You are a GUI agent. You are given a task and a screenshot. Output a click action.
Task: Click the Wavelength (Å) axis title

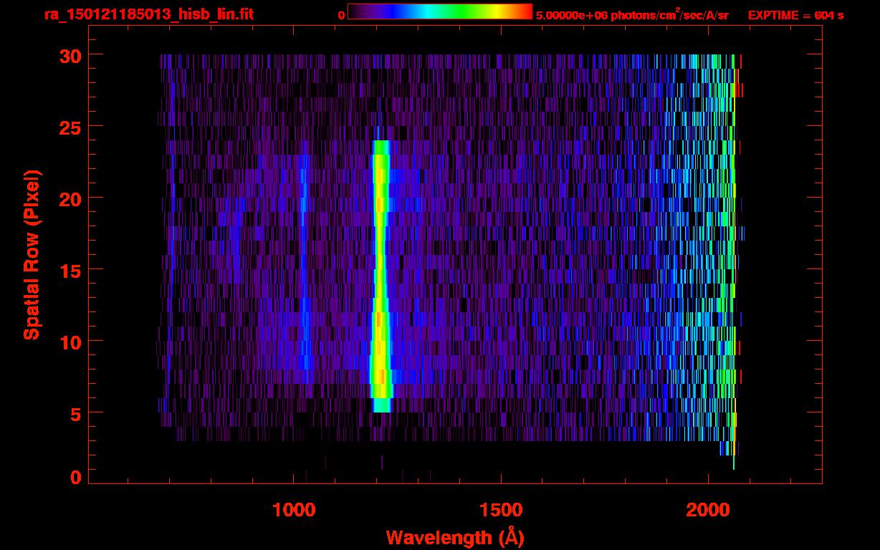455,537
